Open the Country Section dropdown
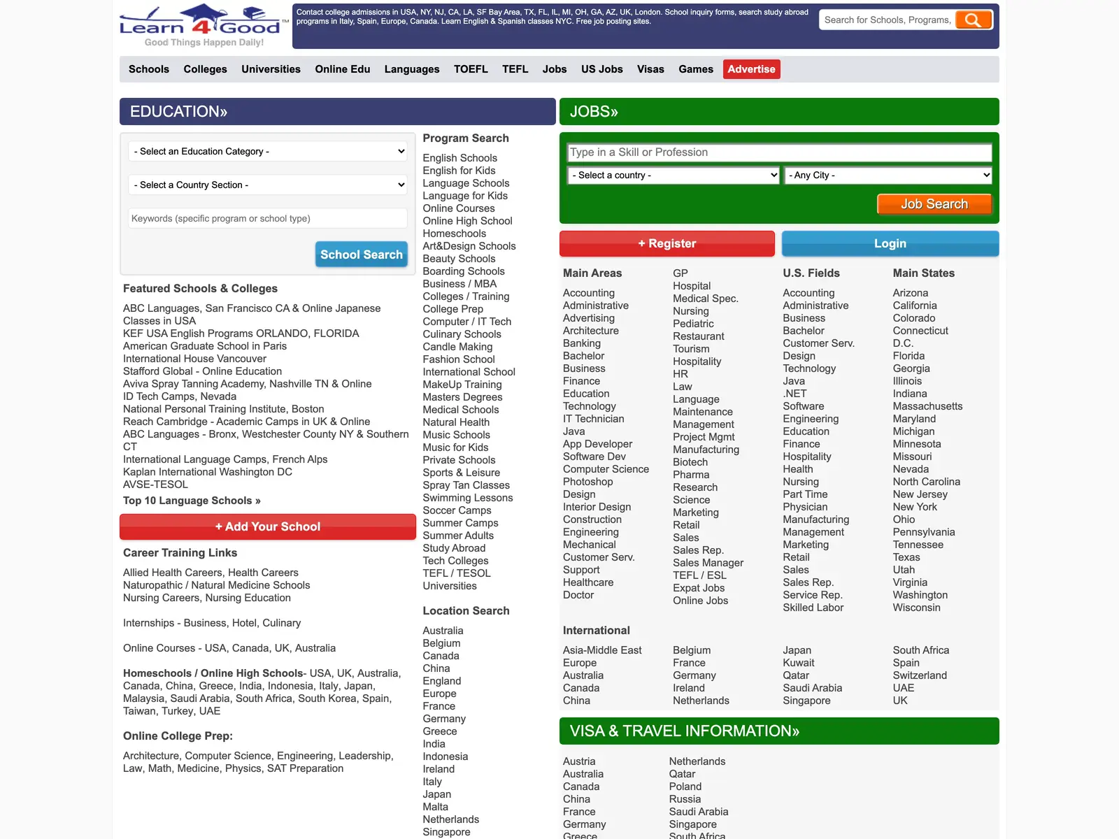Screen dimensions: 1119x839 click(268, 185)
